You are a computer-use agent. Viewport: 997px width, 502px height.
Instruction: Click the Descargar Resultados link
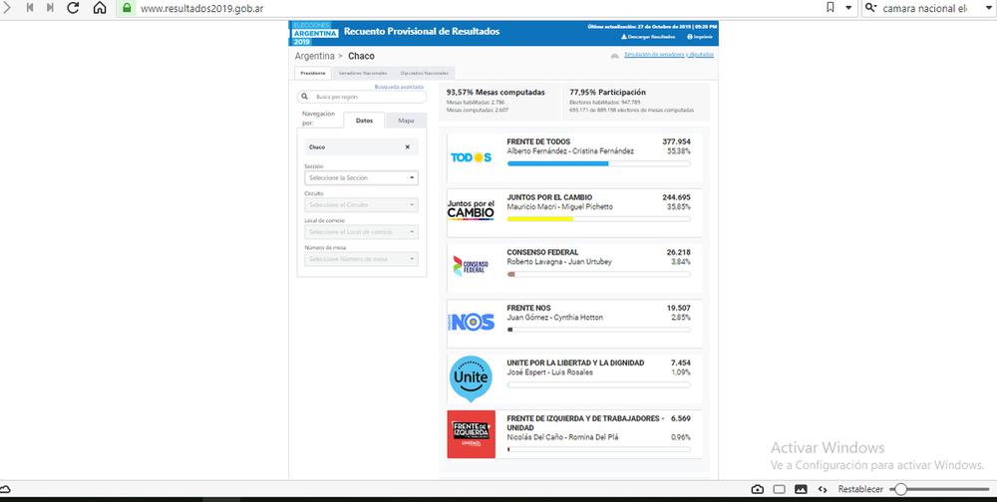point(648,37)
